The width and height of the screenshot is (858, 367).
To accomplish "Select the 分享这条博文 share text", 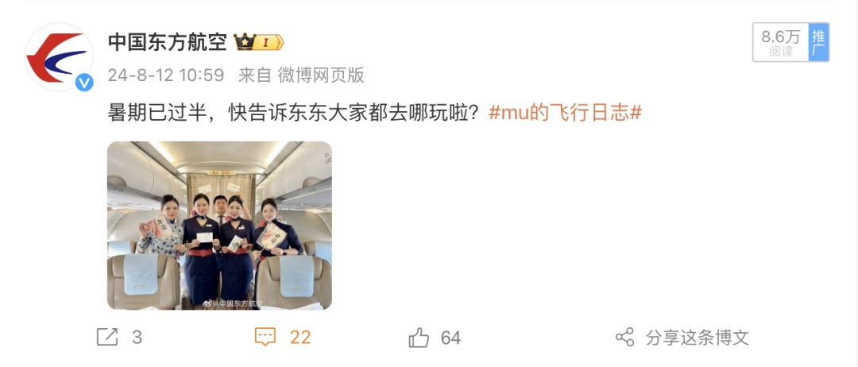I will (x=698, y=337).
